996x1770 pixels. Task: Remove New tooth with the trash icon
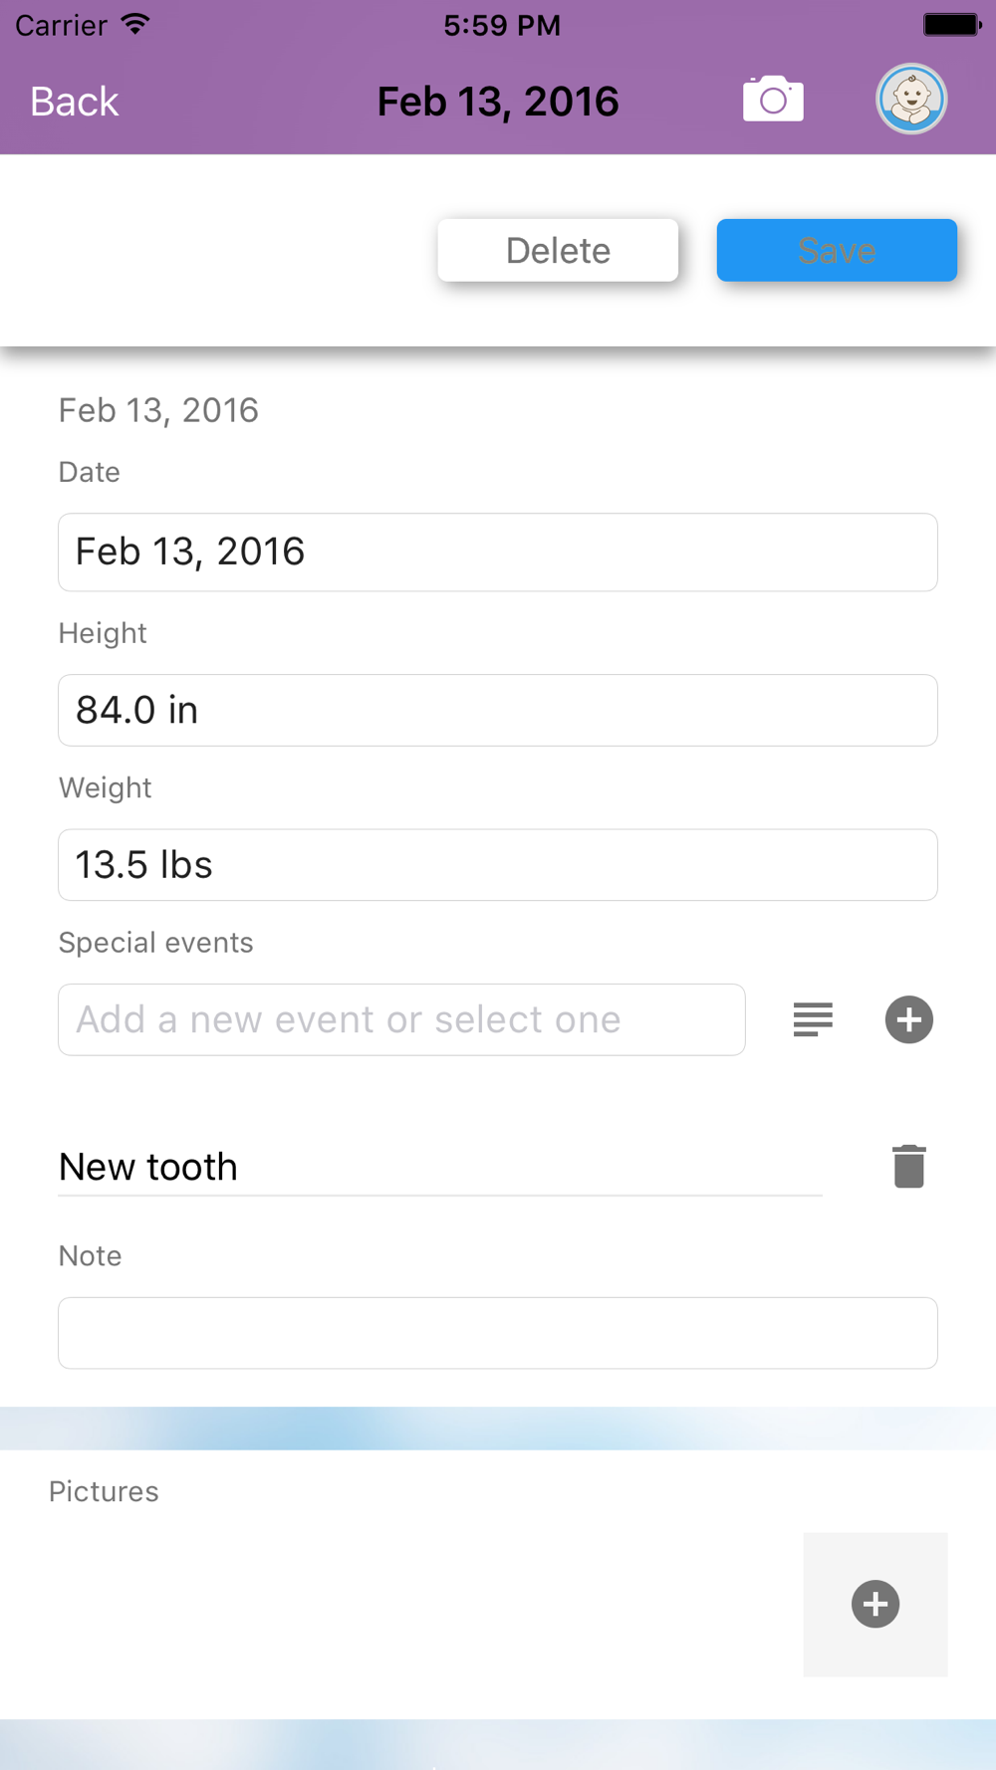tap(908, 1167)
